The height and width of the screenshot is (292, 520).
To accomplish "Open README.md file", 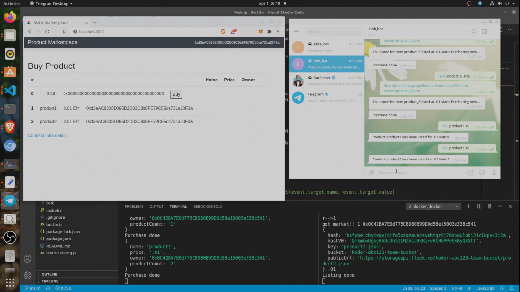I will [x=58, y=246].
